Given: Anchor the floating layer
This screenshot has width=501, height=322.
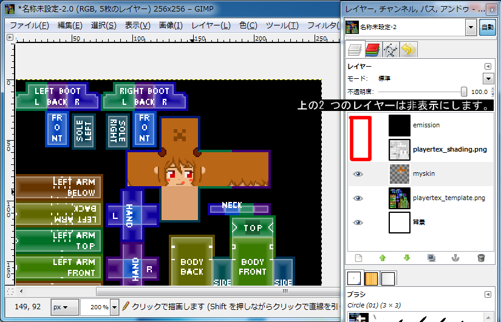Looking at the screenshot, I should point(455,258).
